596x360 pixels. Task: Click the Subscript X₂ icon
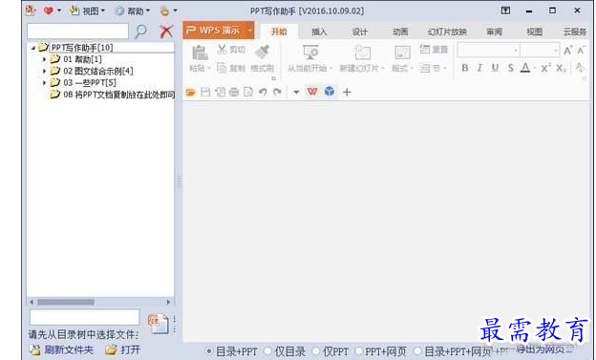tap(561, 69)
